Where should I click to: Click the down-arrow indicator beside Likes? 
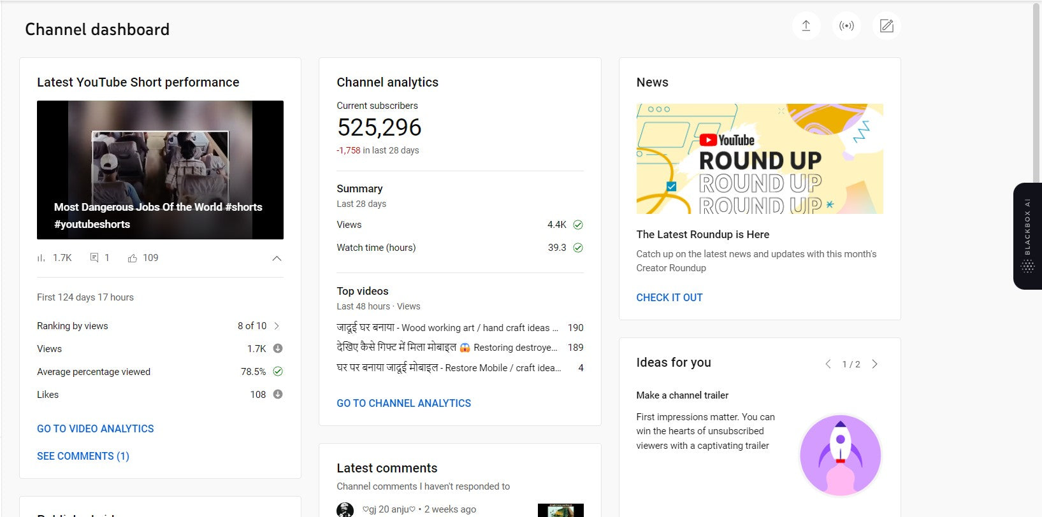point(278,395)
